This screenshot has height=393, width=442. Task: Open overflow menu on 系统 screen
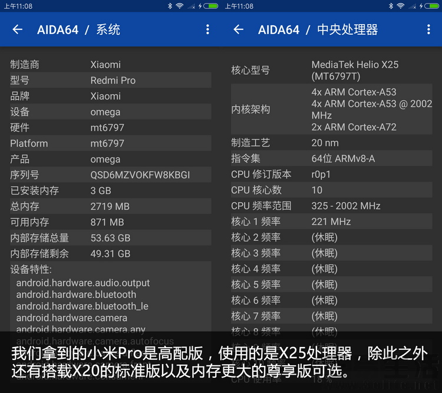(x=207, y=29)
